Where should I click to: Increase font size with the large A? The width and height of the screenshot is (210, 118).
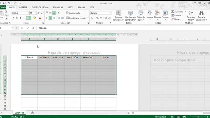click(38, 13)
